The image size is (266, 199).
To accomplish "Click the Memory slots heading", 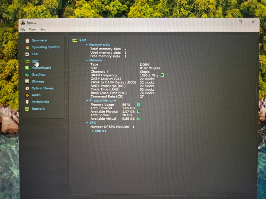I will pyautogui.click(x=100, y=45).
